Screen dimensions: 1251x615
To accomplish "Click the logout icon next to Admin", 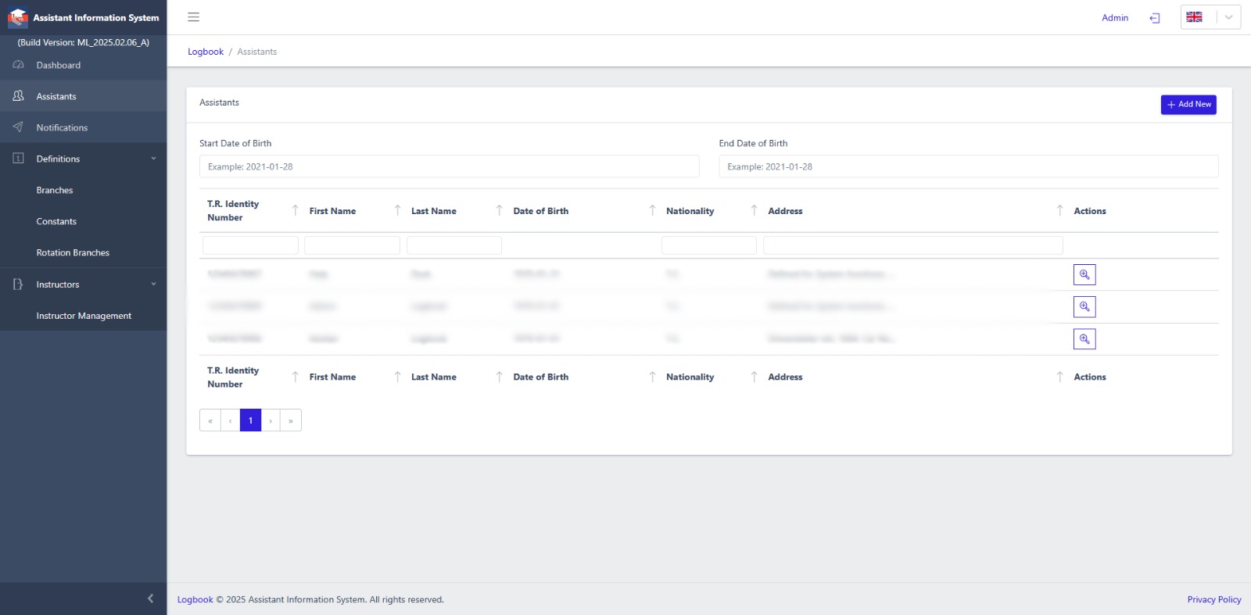I will [1155, 18].
